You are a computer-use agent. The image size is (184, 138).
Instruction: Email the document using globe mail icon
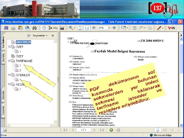click(27, 28)
